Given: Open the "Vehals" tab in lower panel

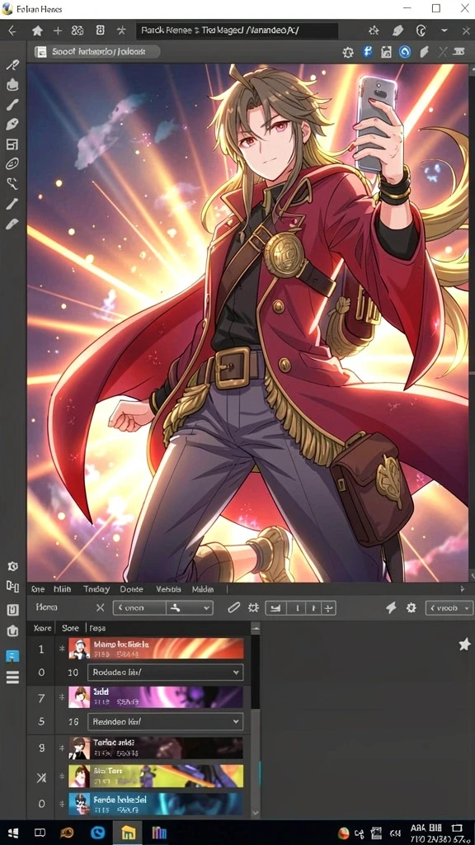Looking at the screenshot, I should coord(168,589).
